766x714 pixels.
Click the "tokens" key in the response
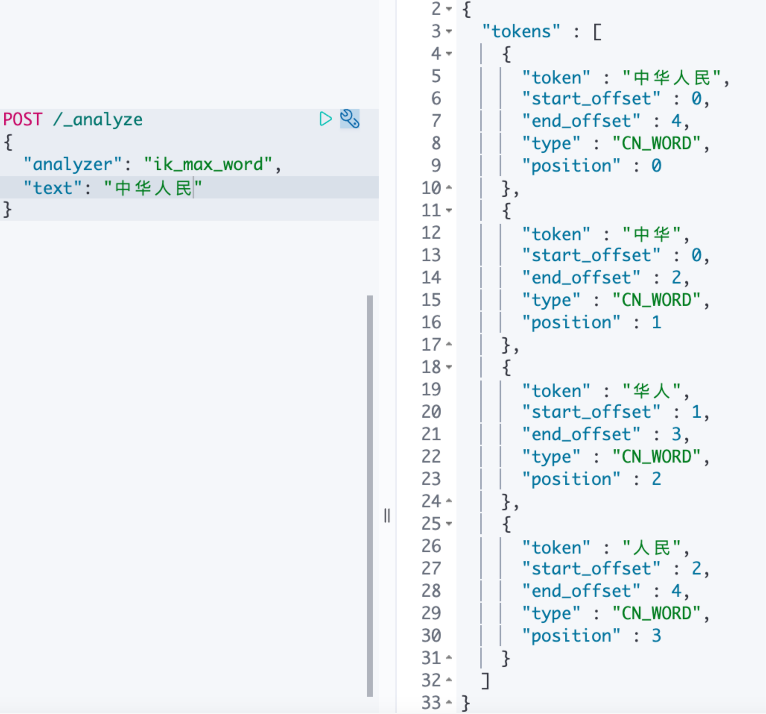pos(521,31)
